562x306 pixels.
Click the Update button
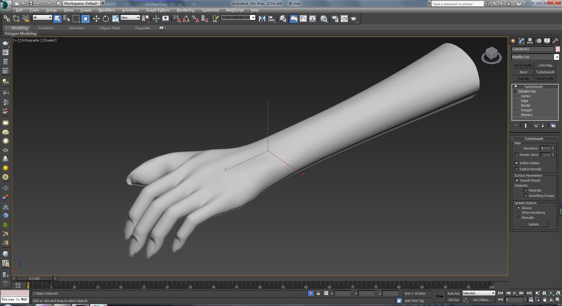[x=533, y=224]
